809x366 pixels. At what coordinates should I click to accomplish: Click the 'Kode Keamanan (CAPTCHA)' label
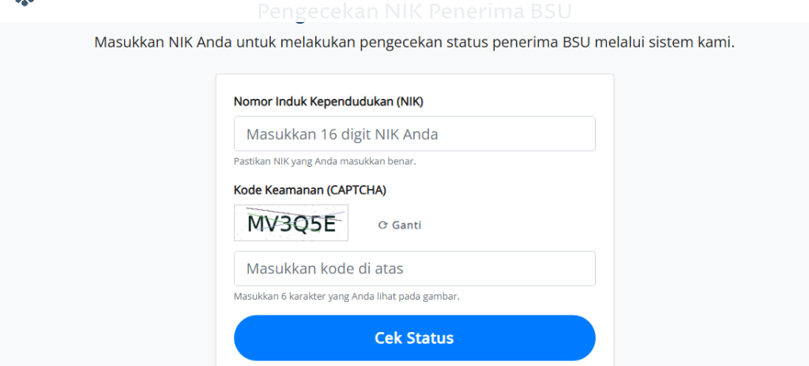pos(310,190)
